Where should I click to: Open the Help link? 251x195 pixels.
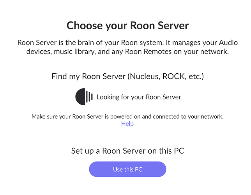tap(127, 124)
